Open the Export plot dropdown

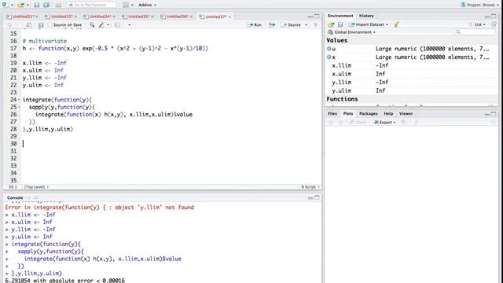point(384,123)
